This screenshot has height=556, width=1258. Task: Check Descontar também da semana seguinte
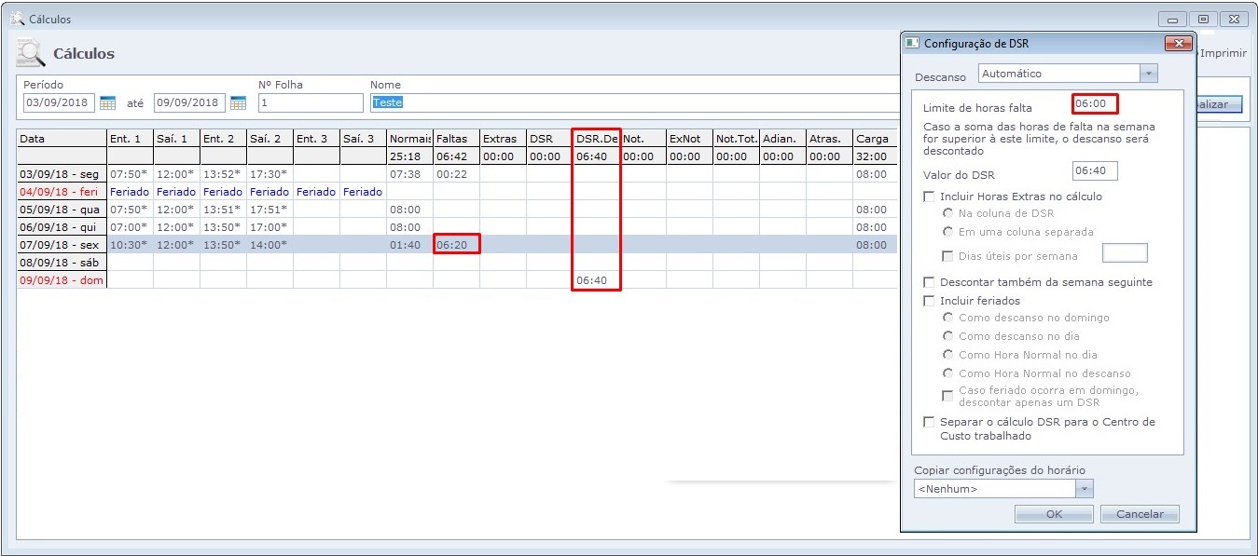tap(929, 282)
